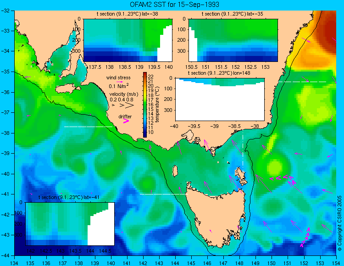The width and height of the screenshot is (344, 266).
Task: Click the drifter track near longitude 151
Action: 283,179
